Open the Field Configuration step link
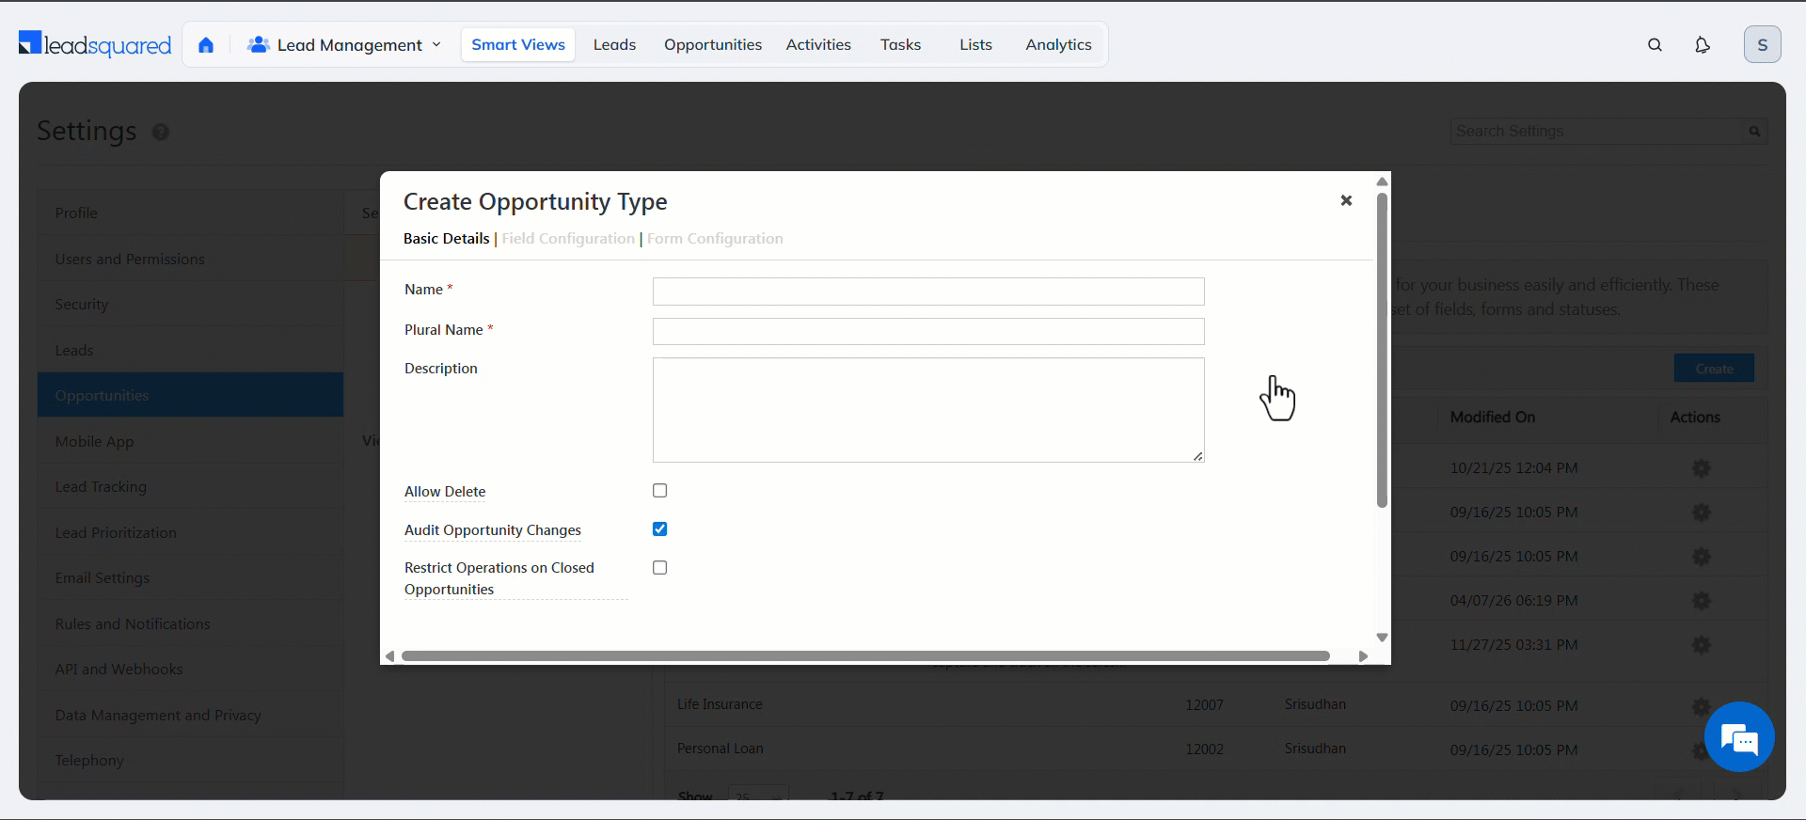Screen dimensions: 1806x820 [568, 239]
